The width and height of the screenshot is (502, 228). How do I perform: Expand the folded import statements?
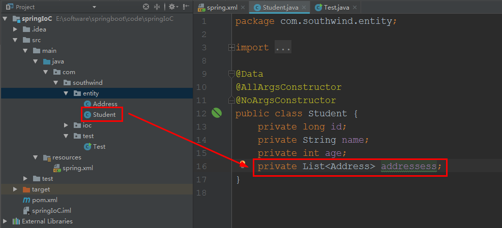coord(231,48)
